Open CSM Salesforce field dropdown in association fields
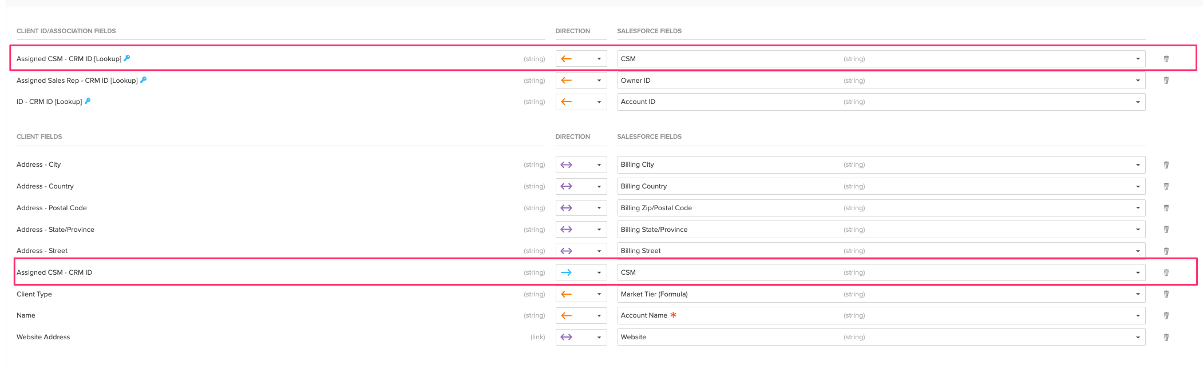Screen dimensions: 1203x369 [881, 59]
